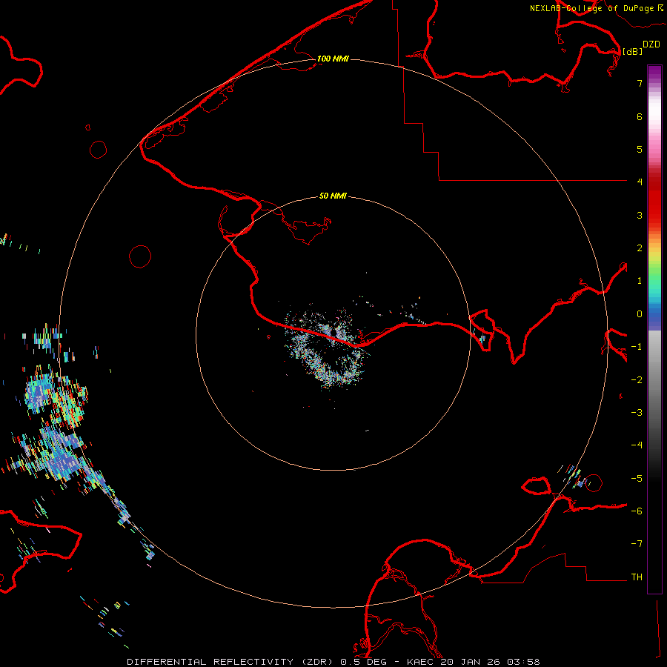Click the 2 dB value on color scale
The width and height of the screenshot is (667, 667).
[x=640, y=248]
